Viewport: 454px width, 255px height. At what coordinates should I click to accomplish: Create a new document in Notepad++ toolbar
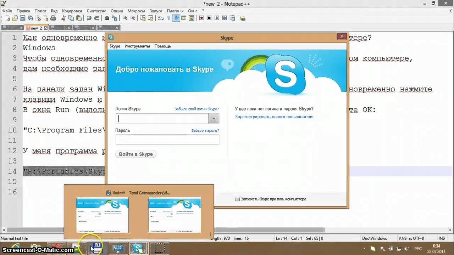pyautogui.click(x=7, y=18)
